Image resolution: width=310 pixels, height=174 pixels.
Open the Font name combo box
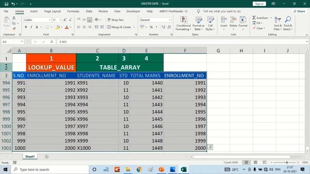click(x=37, y=20)
